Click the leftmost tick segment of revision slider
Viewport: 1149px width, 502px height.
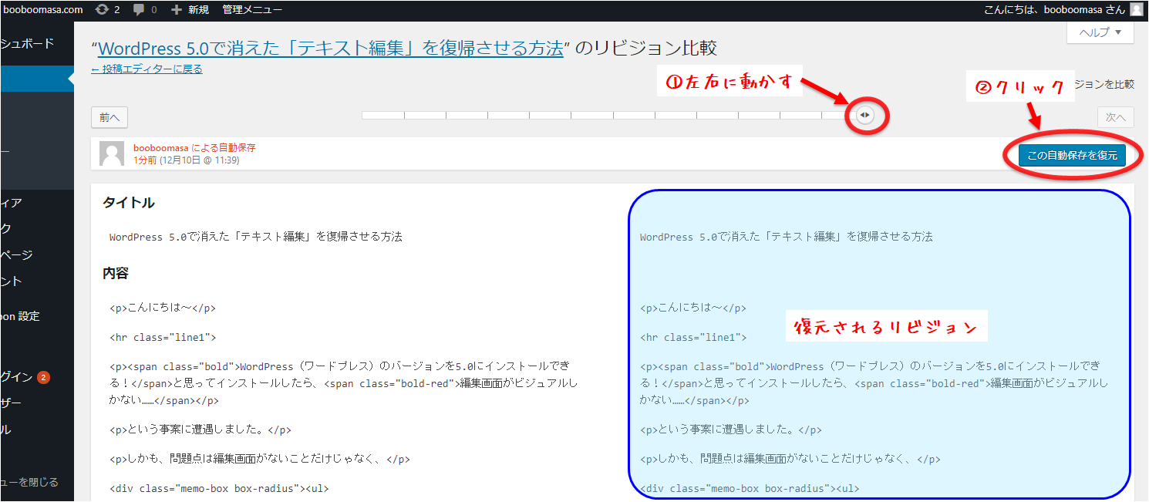pos(383,116)
